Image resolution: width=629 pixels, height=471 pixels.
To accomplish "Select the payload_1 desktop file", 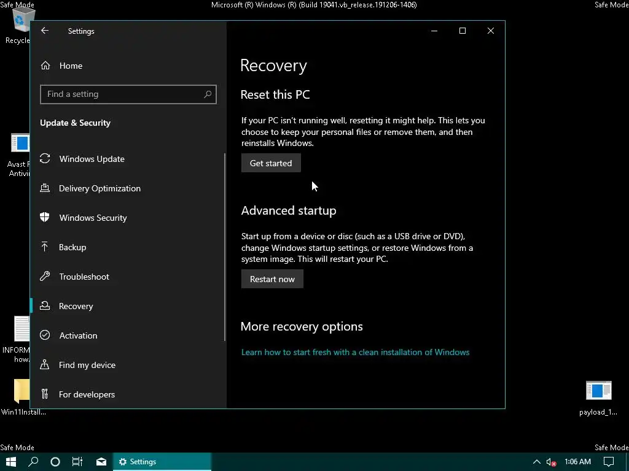I will pyautogui.click(x=598, y=398).
